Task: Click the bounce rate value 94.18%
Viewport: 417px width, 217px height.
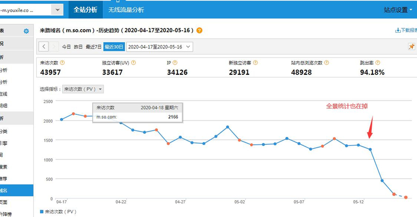Action: (x=372, y=72)
